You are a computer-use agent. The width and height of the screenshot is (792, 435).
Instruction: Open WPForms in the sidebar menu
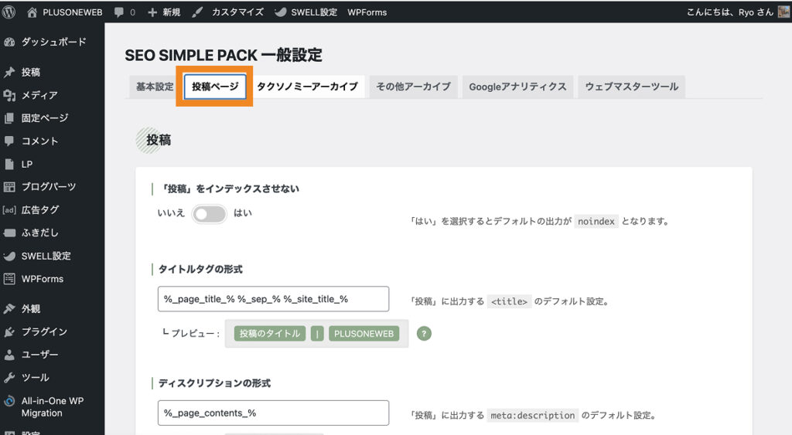[43, 279]
